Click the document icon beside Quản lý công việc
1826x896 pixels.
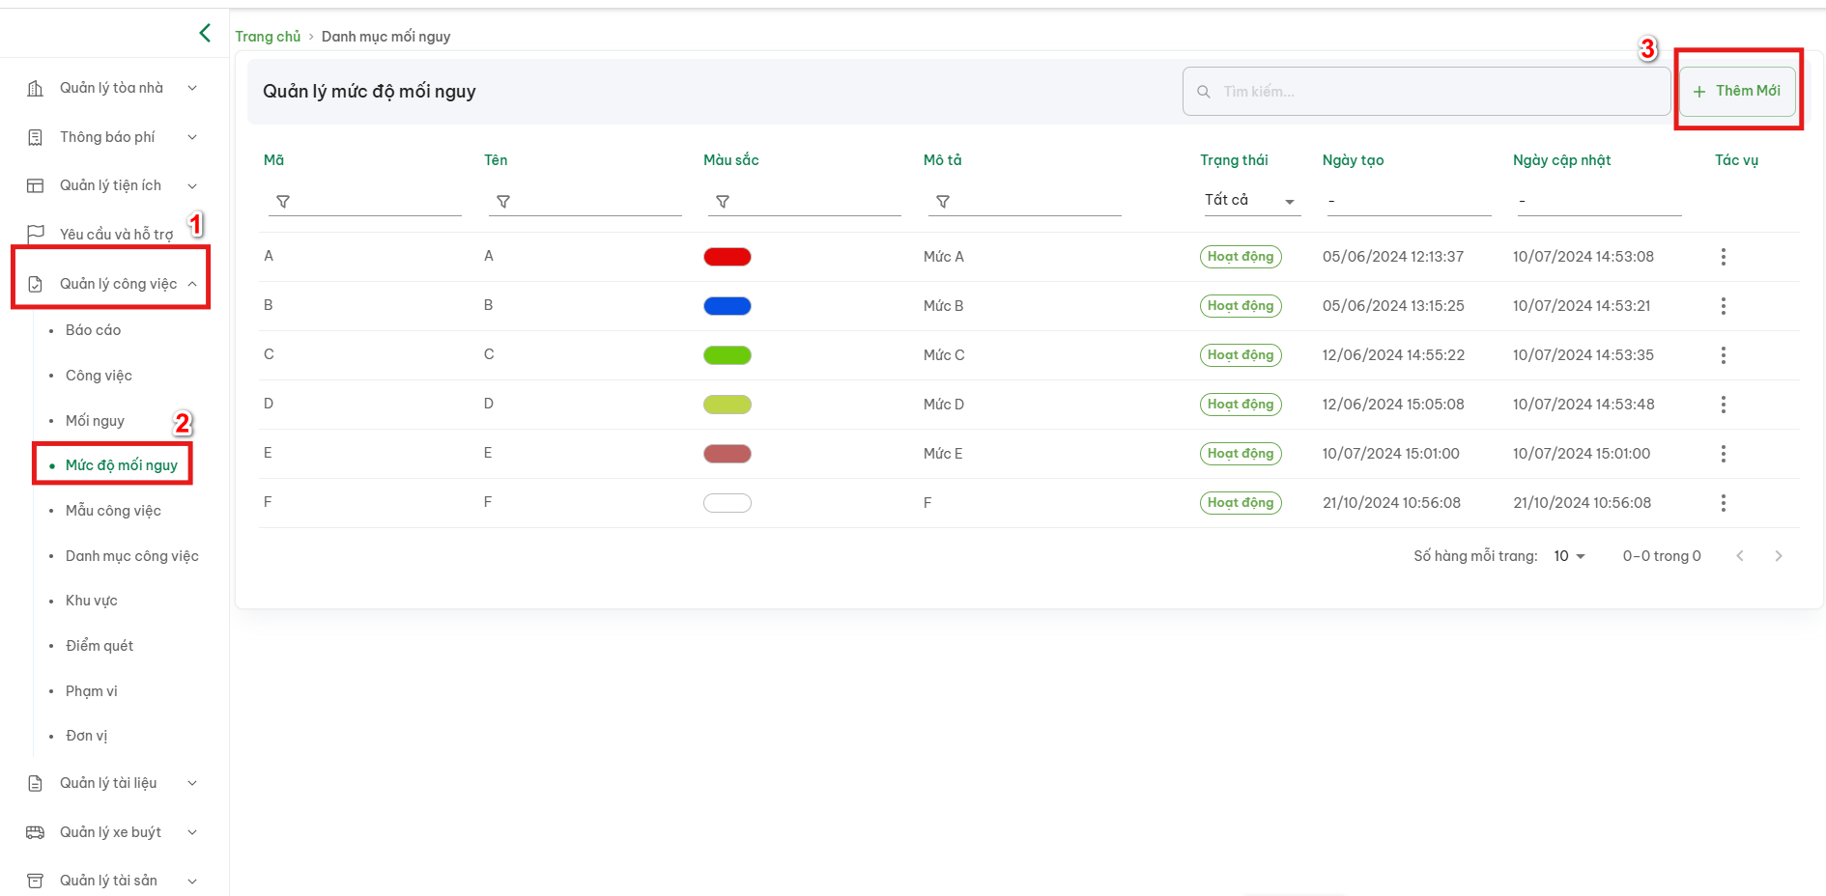pos(36,284)
